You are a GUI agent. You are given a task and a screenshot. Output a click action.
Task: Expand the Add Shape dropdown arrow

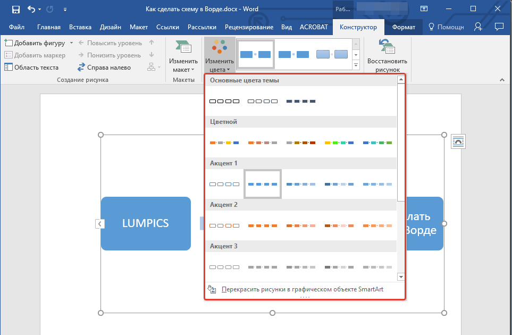pos(69,43)
